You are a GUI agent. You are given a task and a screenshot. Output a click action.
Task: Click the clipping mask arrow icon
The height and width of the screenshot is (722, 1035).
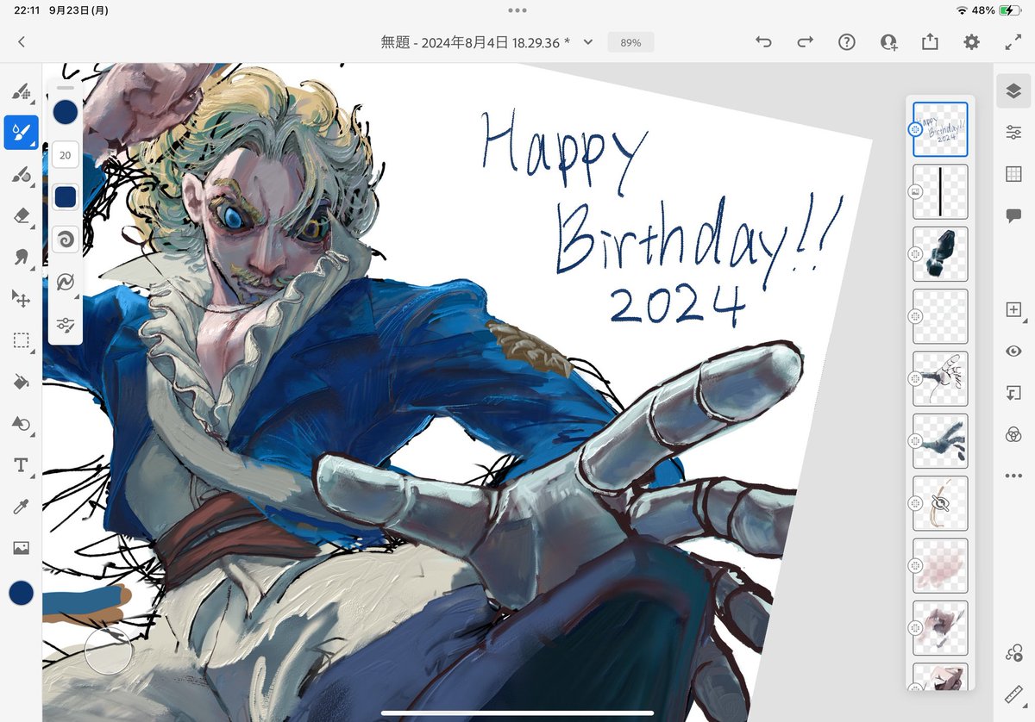(x=1013, y=393)
